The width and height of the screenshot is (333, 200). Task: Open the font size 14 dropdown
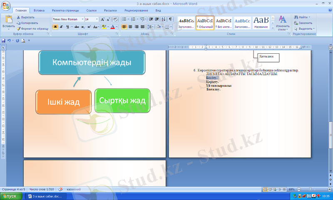pyautogui.click(x=97, y=19)
